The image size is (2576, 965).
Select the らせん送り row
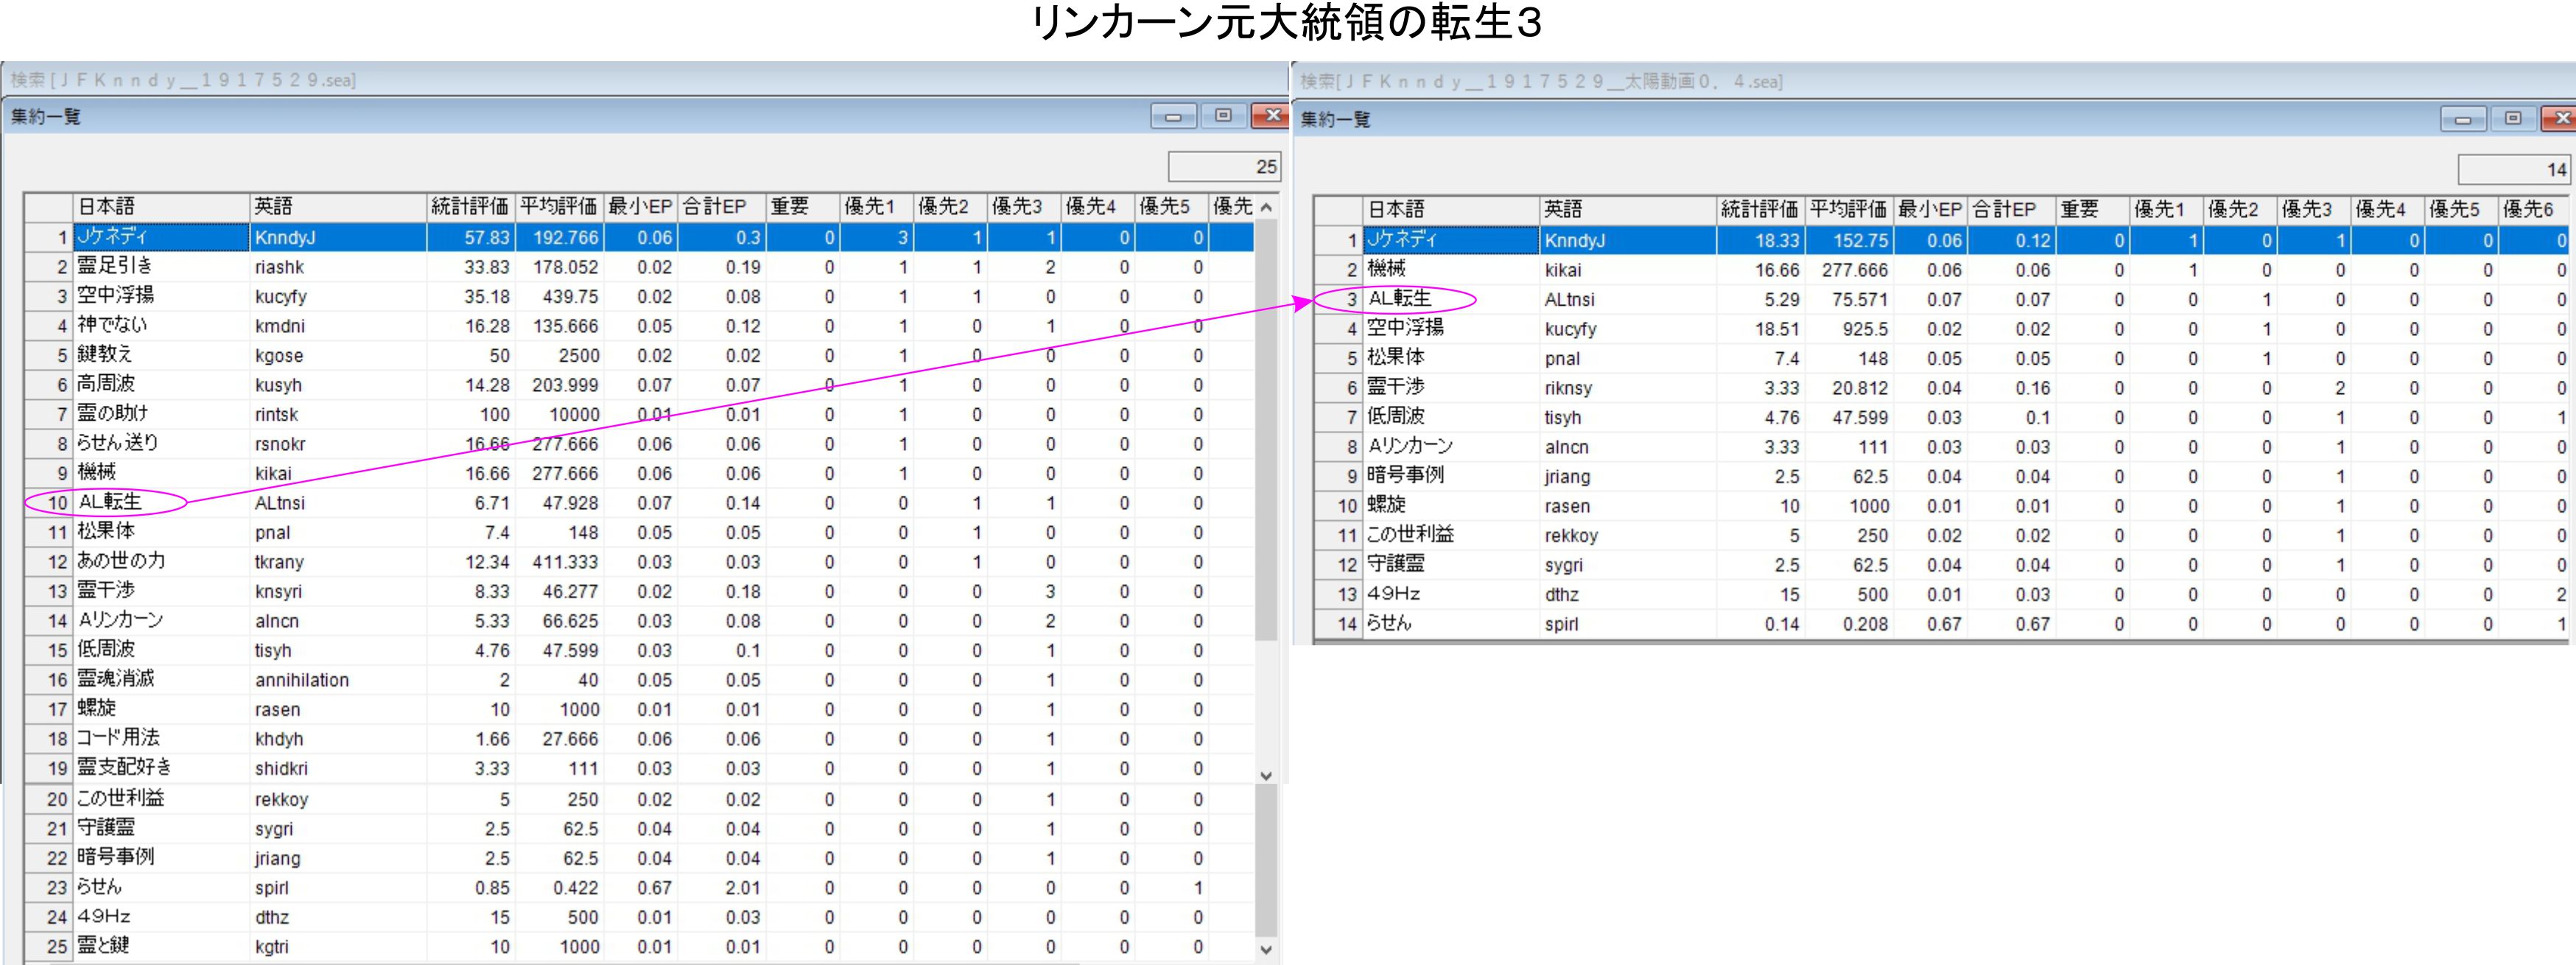coord(639,444)
